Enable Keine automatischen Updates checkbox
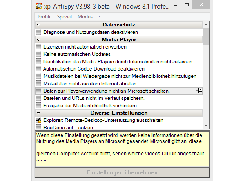 coord(38,54)
